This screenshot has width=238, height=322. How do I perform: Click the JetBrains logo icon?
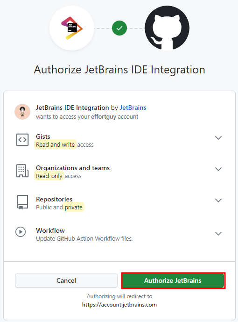(72, 28)
